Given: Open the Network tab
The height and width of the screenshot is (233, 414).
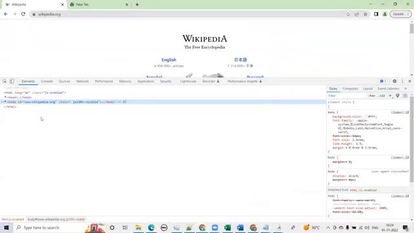Looking at the screenshot, I should point(82,82).
